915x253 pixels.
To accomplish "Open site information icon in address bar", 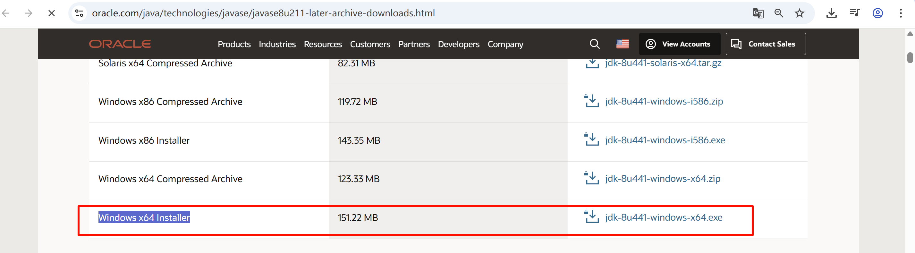I will click(79, 13).
